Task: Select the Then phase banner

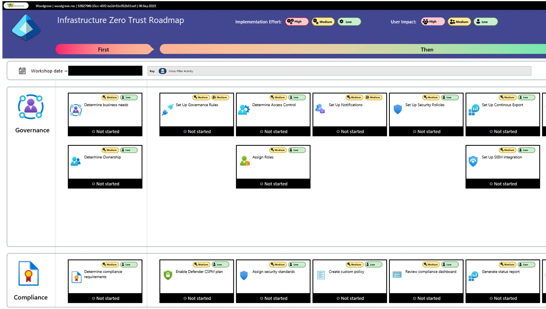Action: [427, 49]
